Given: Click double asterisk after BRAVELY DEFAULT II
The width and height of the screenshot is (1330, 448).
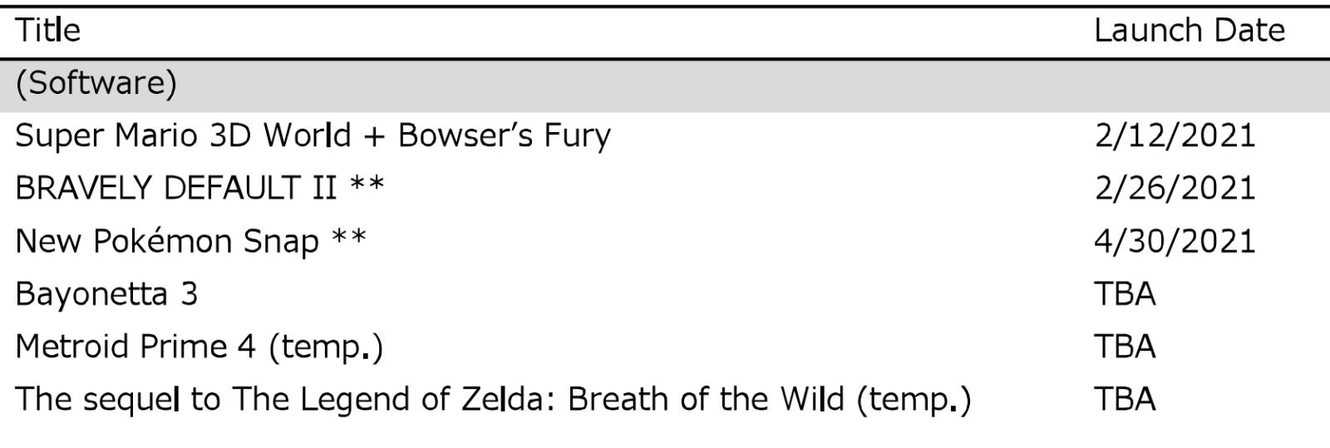Looking at the screenshot, I should [367, 185].
